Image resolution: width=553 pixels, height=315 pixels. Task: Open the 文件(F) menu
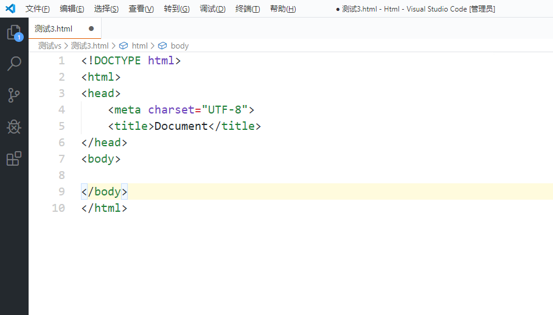(x=37, y=8)
